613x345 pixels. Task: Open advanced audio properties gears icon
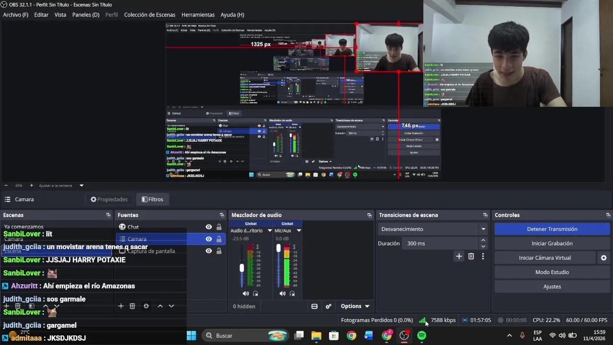click(329, 307)
